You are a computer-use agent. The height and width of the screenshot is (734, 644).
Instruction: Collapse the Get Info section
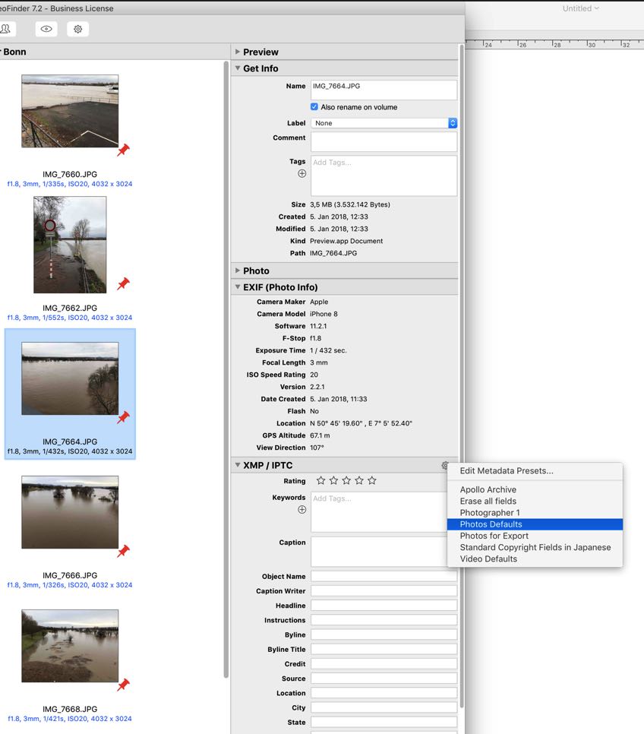coord(238,68)
